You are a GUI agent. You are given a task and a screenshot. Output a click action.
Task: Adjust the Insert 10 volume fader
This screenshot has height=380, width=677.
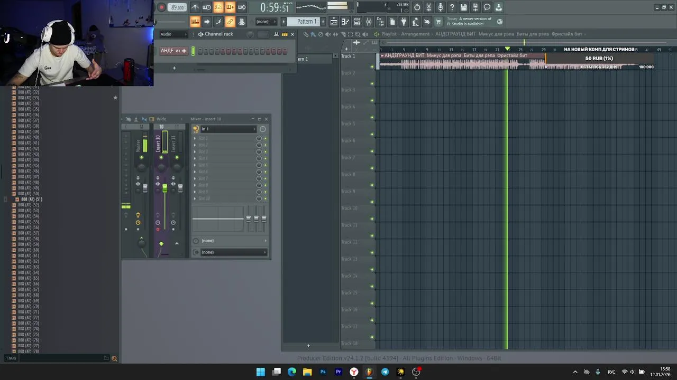point(164,188)
